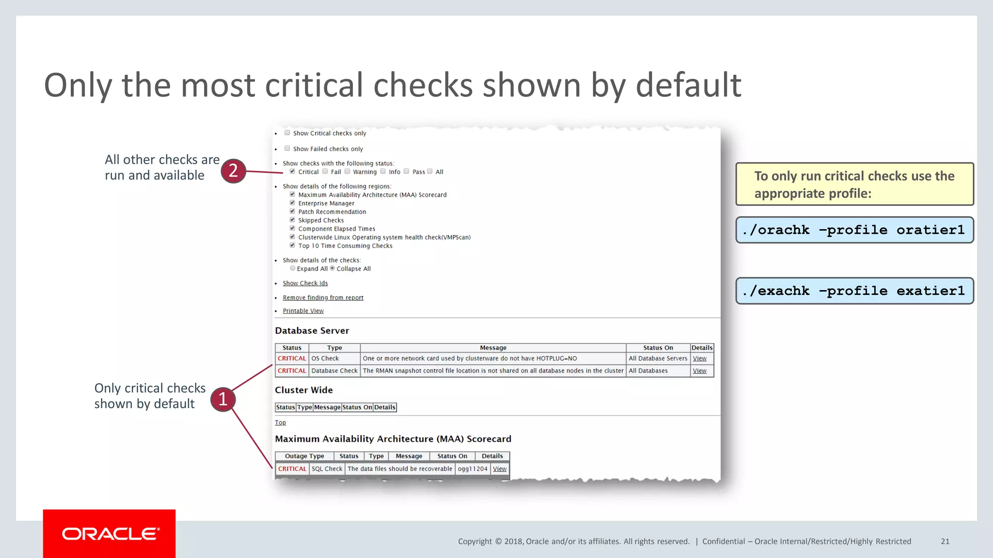View details of the OS Check row
Screen dimensions: 993x558
pyautogui.click(x=700, y=358)
